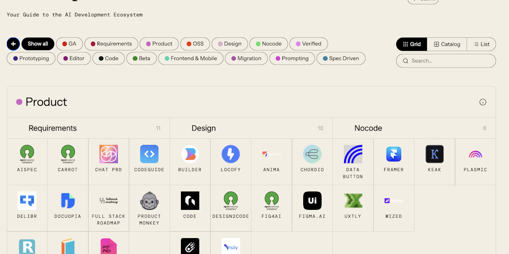This screenshot has height=254, width=509.
Task: Toggle the Product filter chip
Action: pos(159,44)
